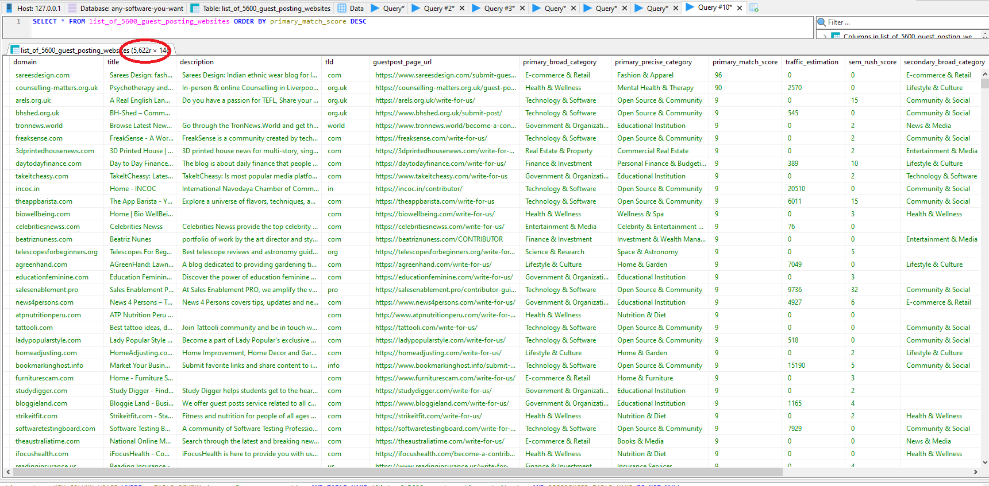This screenshot has width=989, height=486.
Task: Open a new query tab with the plus icon
Action: coord(754,7)
